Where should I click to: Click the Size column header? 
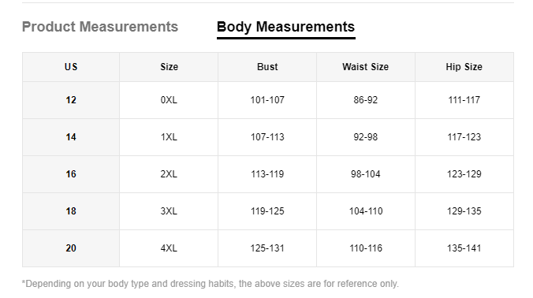(x=169, y=67)
